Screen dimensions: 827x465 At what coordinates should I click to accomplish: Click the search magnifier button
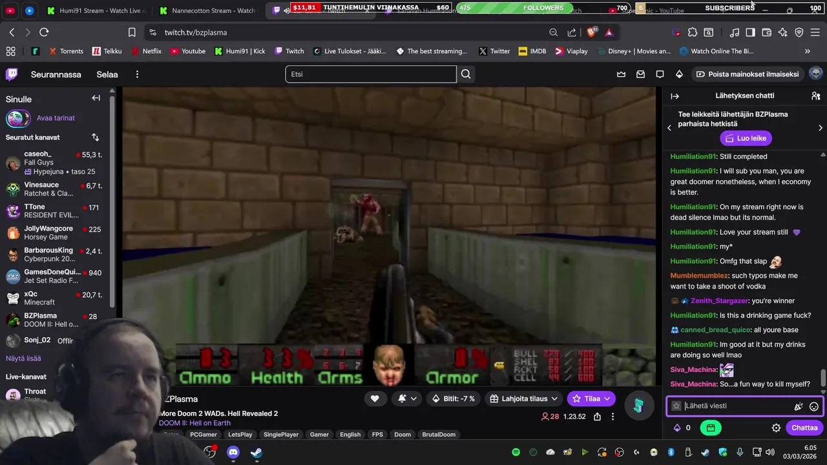pyautogui.click(x=466, y=74)
